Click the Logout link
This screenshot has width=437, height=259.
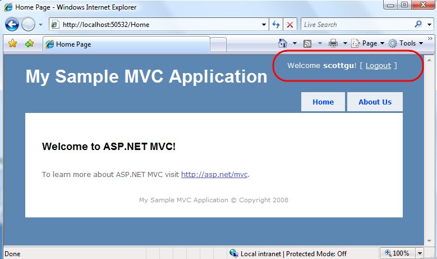378,66
